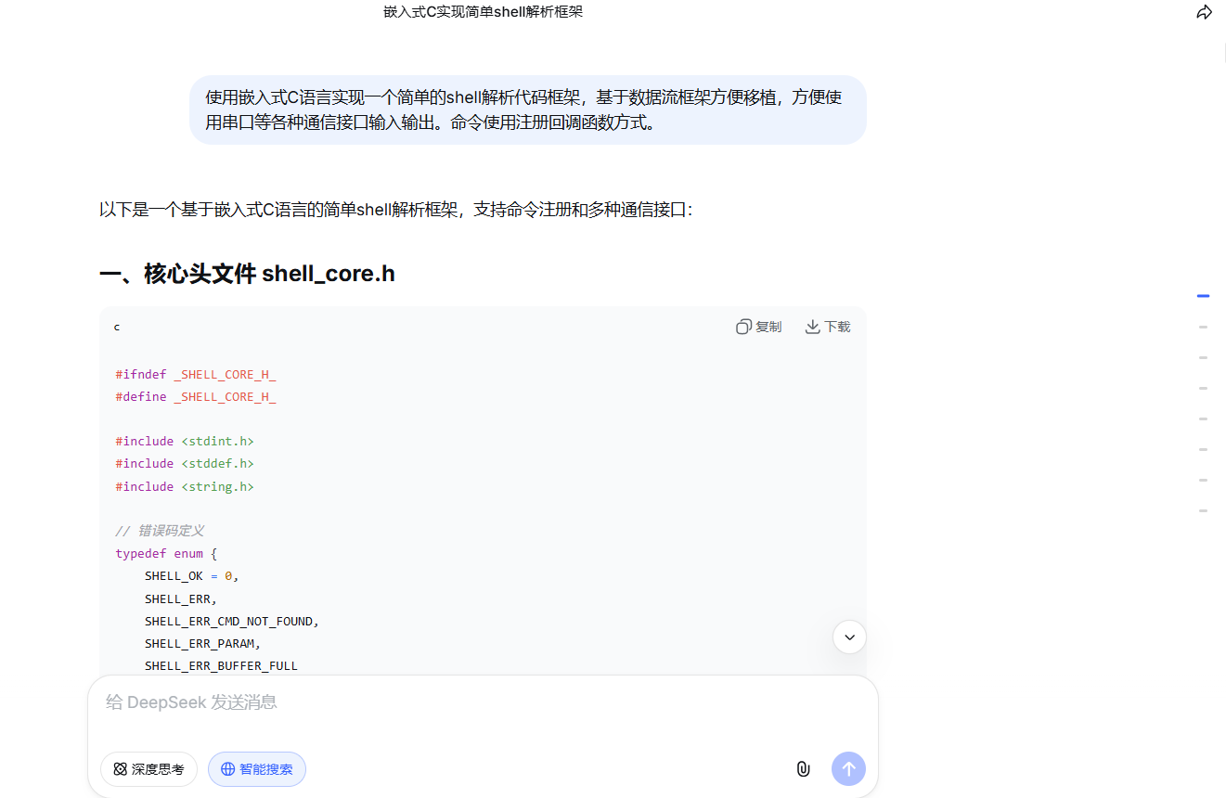1226x798 pixels.
Task: Jump to the second outline marker on the right
Action: coord(1203,327)
